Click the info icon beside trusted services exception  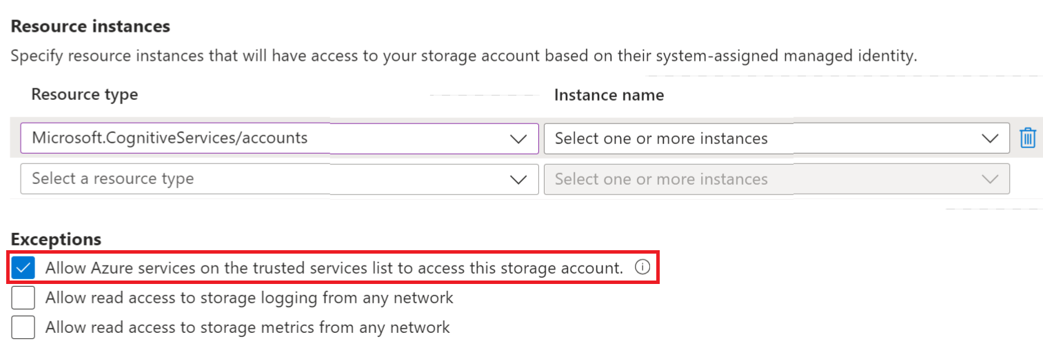[x=642, y=268]
